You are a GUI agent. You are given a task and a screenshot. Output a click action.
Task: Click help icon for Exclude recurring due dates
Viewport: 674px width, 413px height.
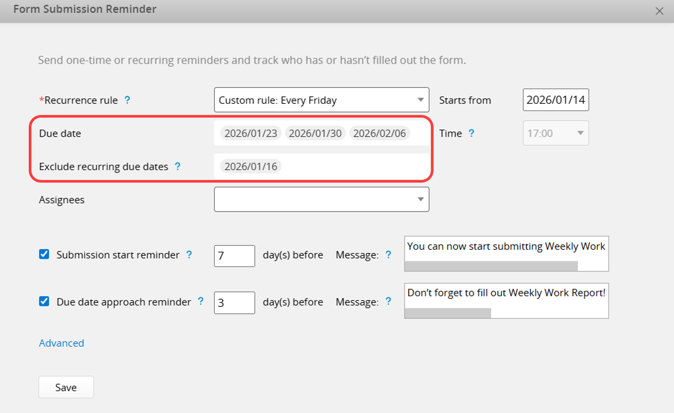[x=178, y=166]
